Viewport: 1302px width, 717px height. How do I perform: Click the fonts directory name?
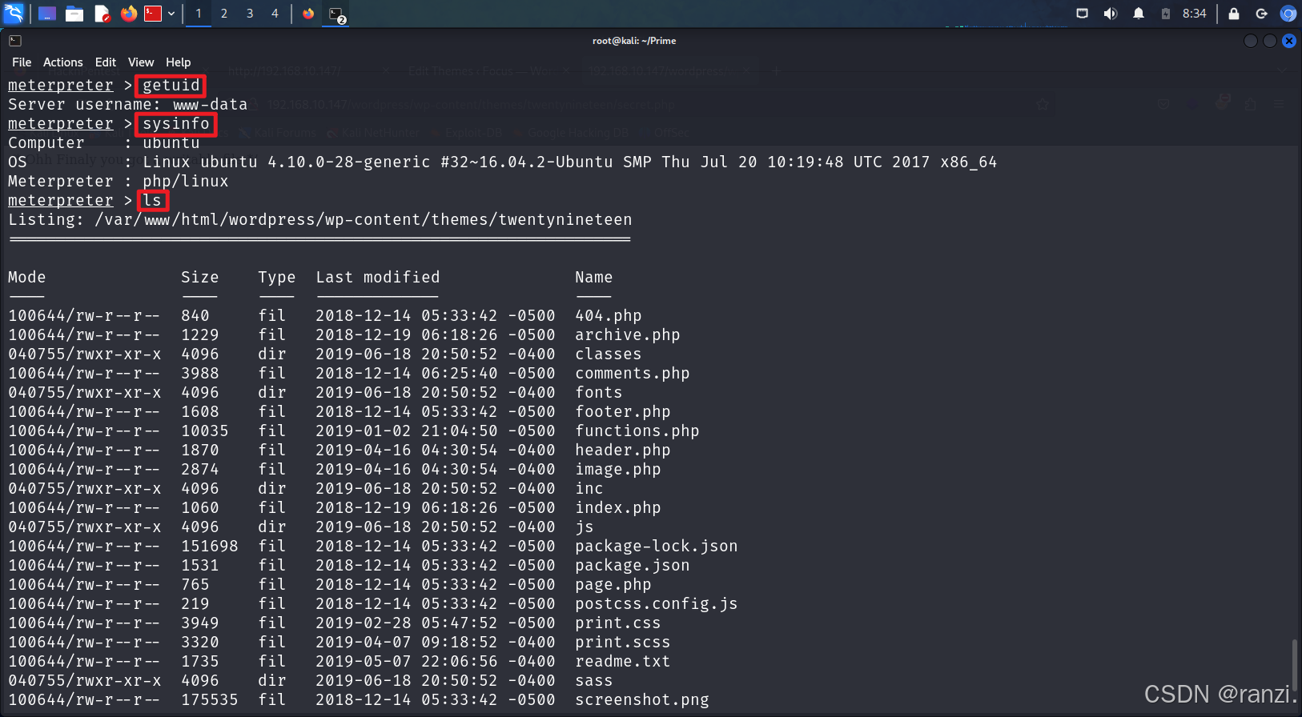(598, 393)
